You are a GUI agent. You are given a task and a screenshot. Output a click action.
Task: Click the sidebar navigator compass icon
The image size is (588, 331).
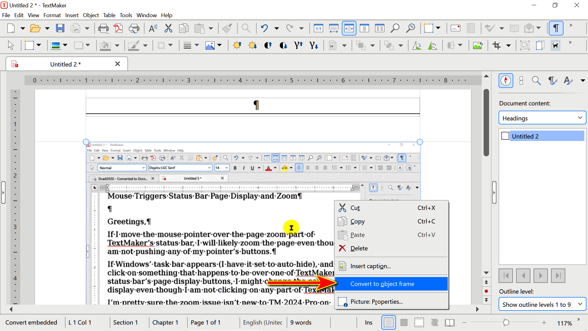[x=506, y=81]
